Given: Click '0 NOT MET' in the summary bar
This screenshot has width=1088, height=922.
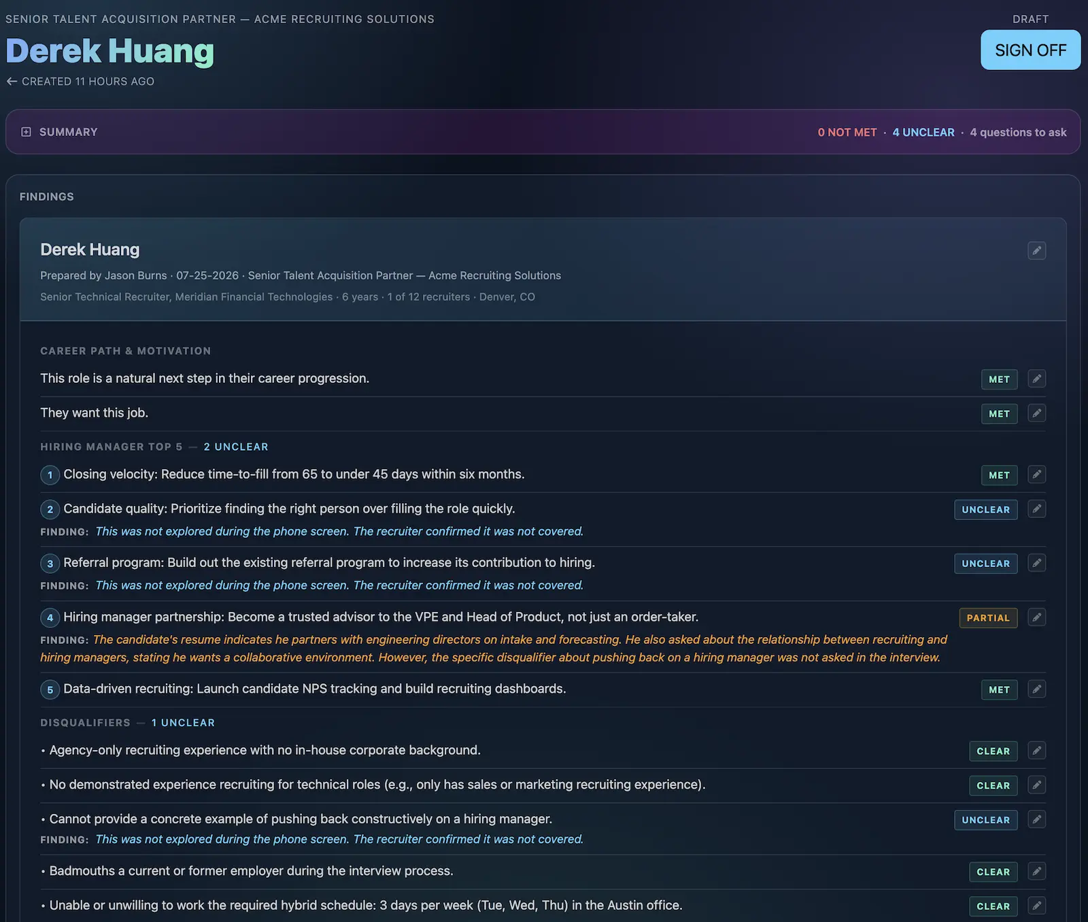Looking at the screenshot, I should coord(847,132).
